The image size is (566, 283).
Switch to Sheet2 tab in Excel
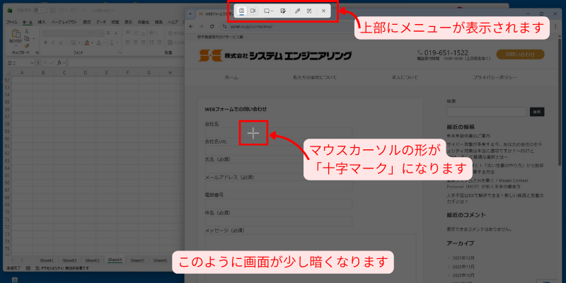(x=69, y=260)
